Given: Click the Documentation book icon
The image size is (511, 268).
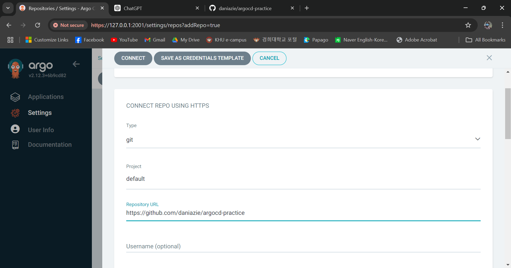Looking at the screenshot, I should pyautogui.click(x=15, y=145).
